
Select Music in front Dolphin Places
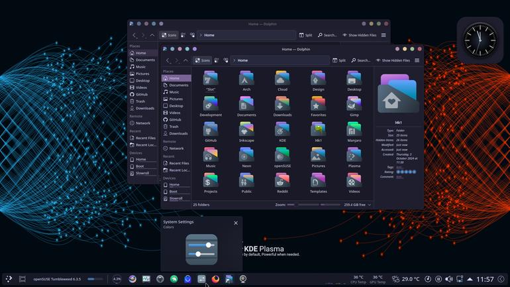coord(176,92)
